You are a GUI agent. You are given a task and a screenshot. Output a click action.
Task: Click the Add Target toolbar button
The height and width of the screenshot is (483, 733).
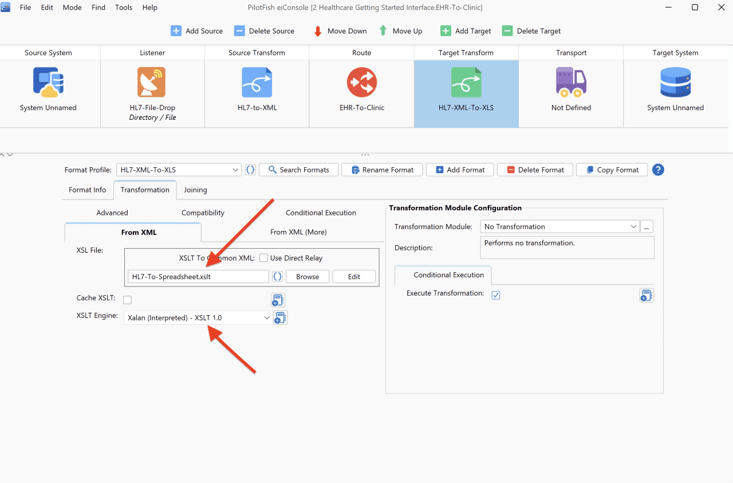[466, 31]
